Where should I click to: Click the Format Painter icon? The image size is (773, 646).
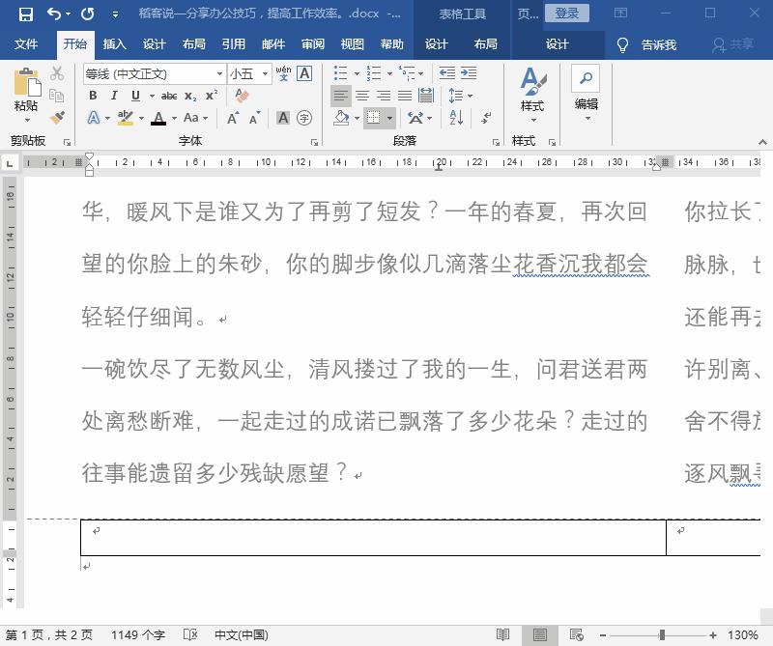[x=58, y=117]
